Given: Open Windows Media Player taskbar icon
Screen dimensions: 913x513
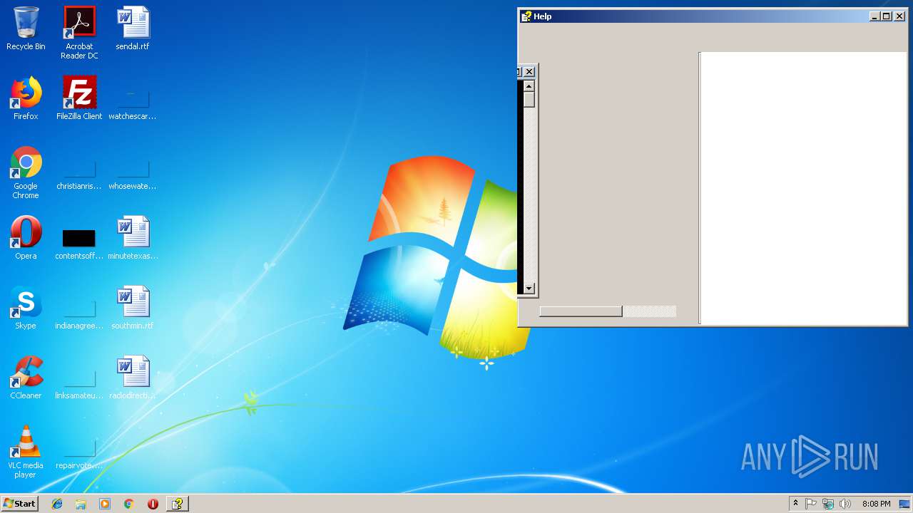Looking at the screenshot, I should point(105,504).
